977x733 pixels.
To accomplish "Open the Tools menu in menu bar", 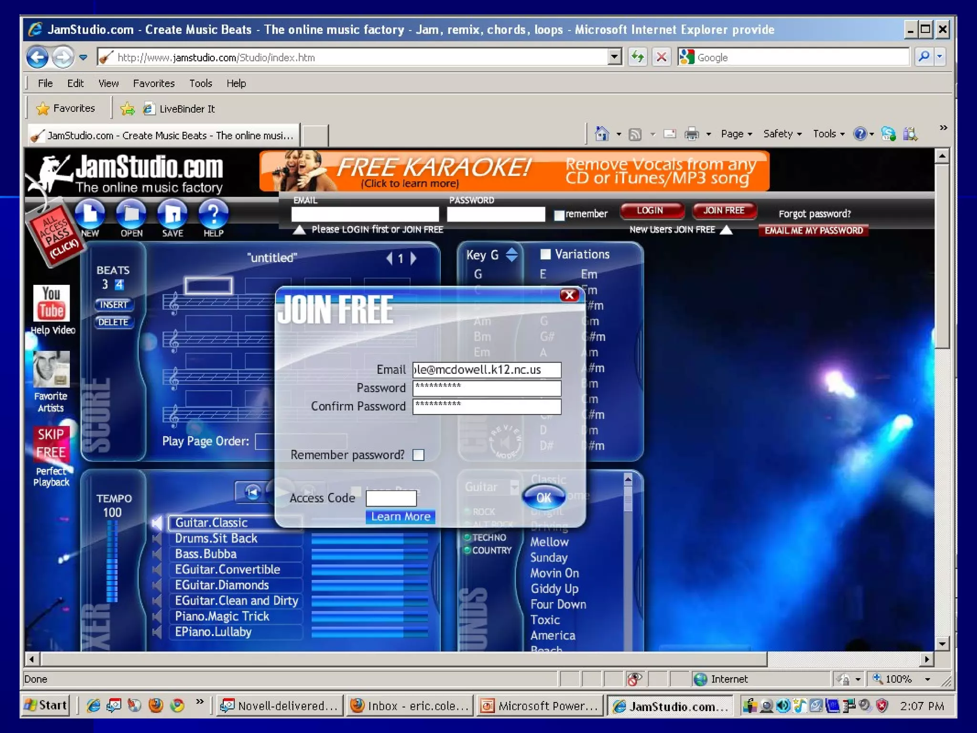I will pos(200,84).
